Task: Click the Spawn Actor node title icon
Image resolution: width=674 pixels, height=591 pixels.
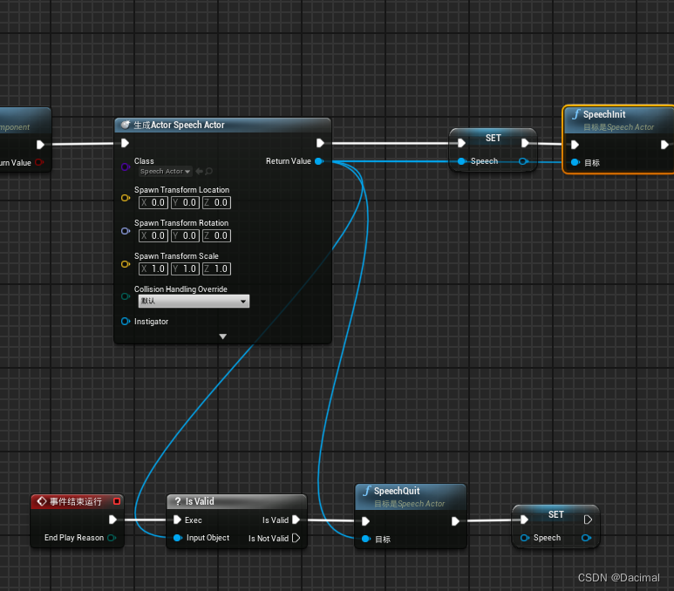Action: (126, 126)
